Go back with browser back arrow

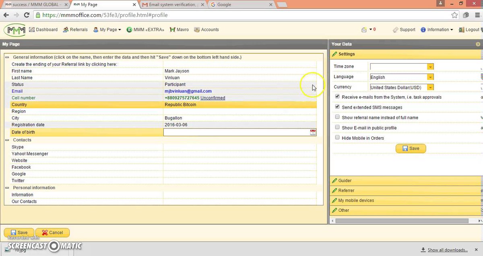tap(6, 15)
